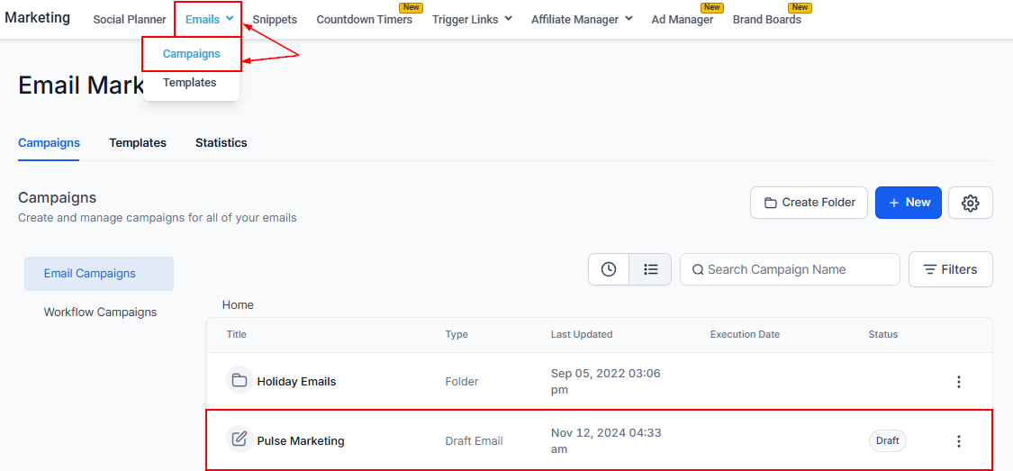Switch to clock history view icon
Viewport: 1013px width, 471px height.
coord(609,269)
